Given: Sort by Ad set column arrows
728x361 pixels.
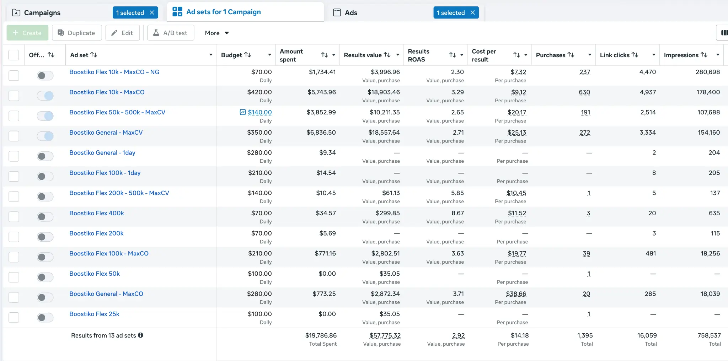Looking at the screenshot, I should [94, 55].
